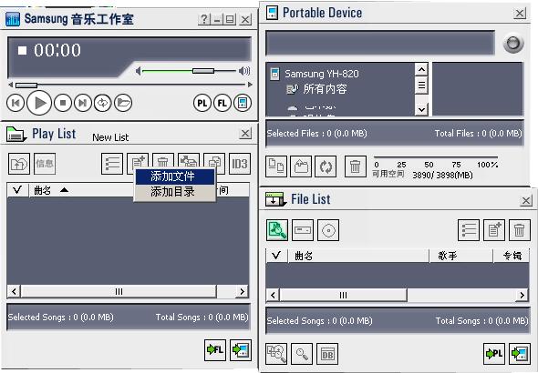Send playlist songs to FL button
Screen dimensions: 538x373
(x=215, y=350)
